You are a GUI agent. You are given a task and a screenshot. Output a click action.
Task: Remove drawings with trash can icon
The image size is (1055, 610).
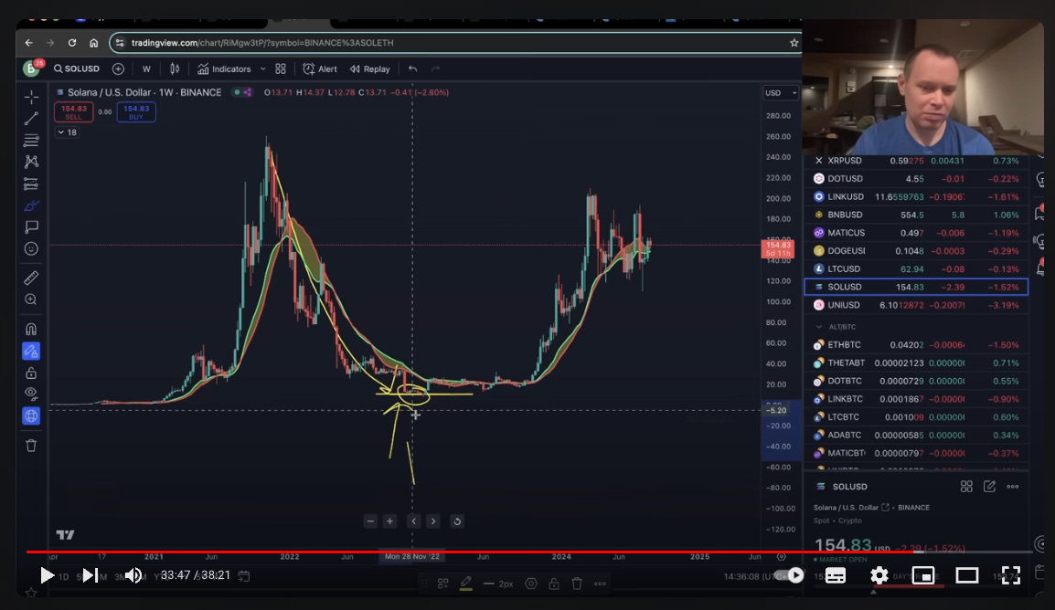point(31,446)
